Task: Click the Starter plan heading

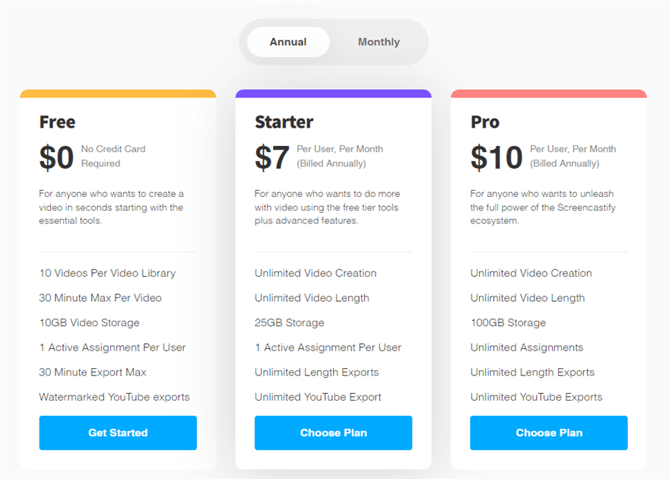Action: 284,122
